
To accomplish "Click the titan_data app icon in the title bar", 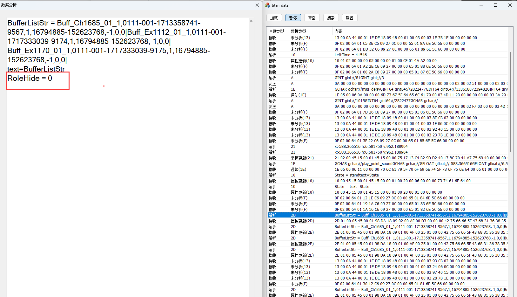I will tap(267, 5).
